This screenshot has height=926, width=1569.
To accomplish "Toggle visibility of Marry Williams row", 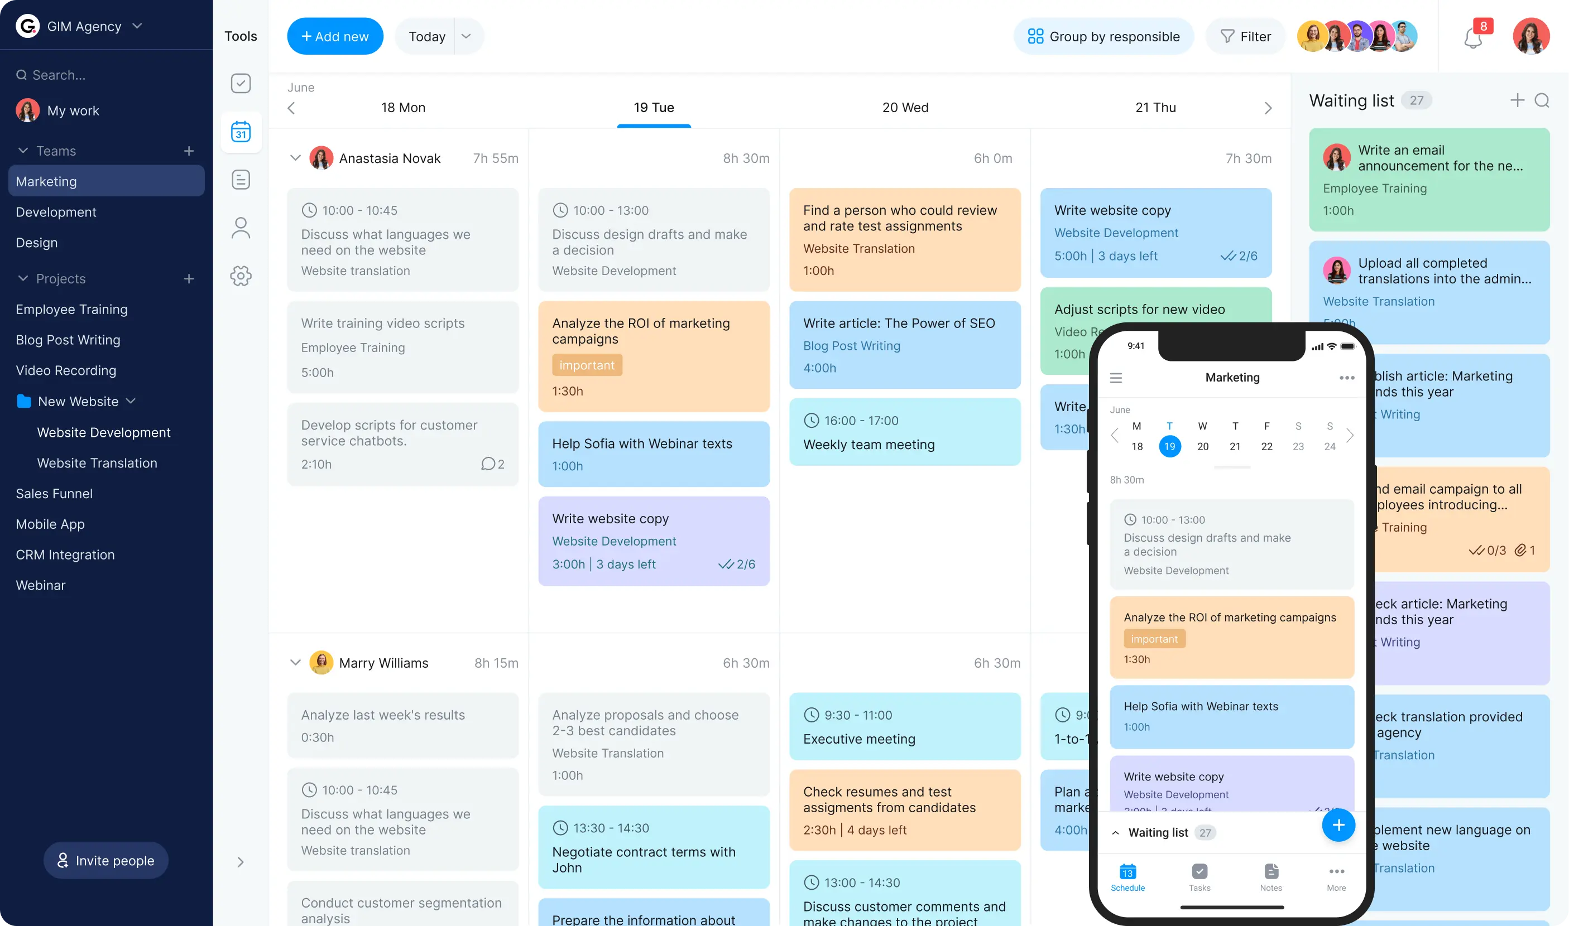I will [294, 663].
